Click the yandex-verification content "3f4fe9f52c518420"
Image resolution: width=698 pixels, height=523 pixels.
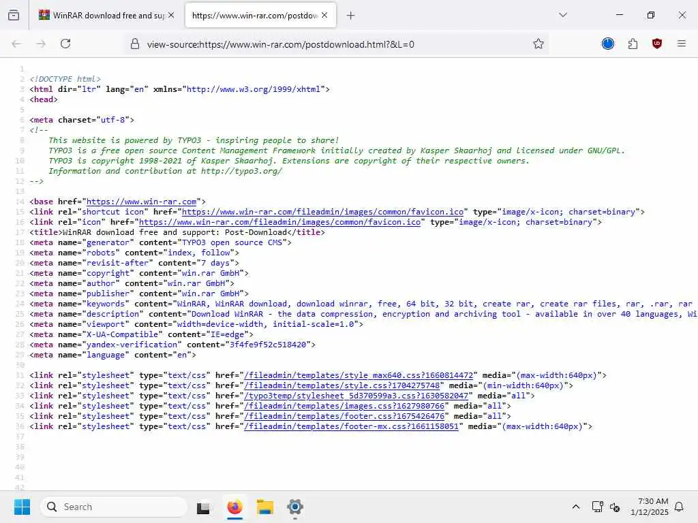pos(268,345)
